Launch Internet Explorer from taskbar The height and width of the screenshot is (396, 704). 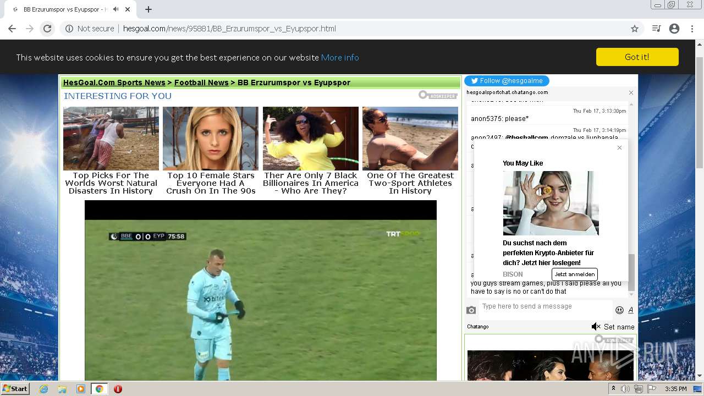click(44, 389)
